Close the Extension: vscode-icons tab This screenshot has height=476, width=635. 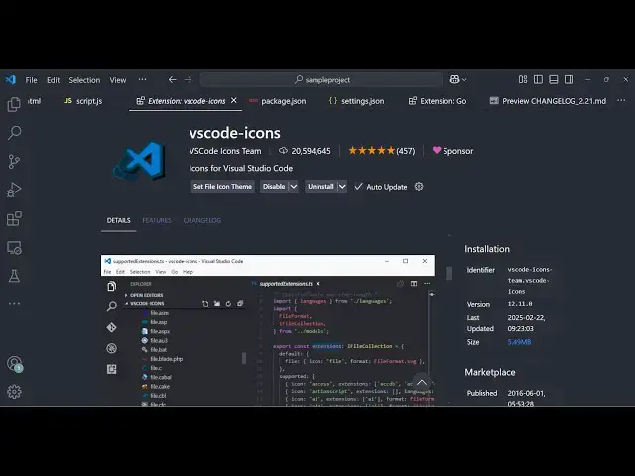(x=234, y=100)
